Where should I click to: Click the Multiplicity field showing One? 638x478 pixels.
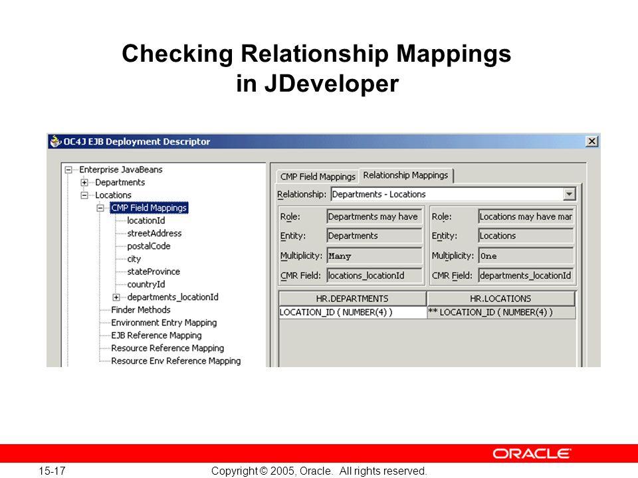point(526,256)
